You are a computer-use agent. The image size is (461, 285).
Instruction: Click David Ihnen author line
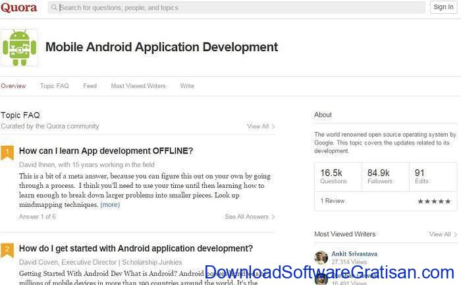click(x=87, y=164)
